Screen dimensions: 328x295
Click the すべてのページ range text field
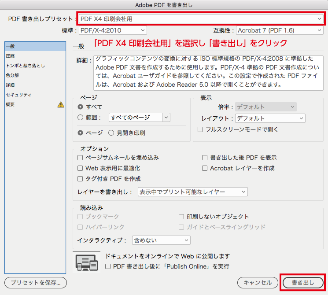coord(136,118)
